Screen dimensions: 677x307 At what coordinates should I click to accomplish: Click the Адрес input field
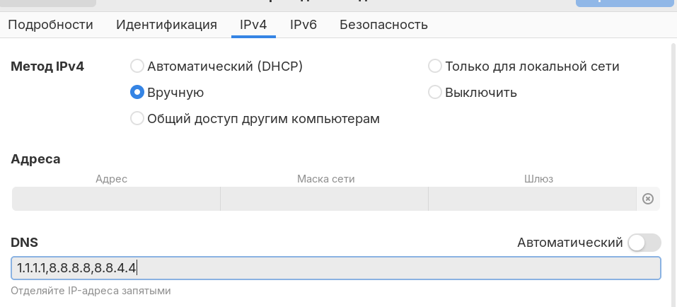116,199
